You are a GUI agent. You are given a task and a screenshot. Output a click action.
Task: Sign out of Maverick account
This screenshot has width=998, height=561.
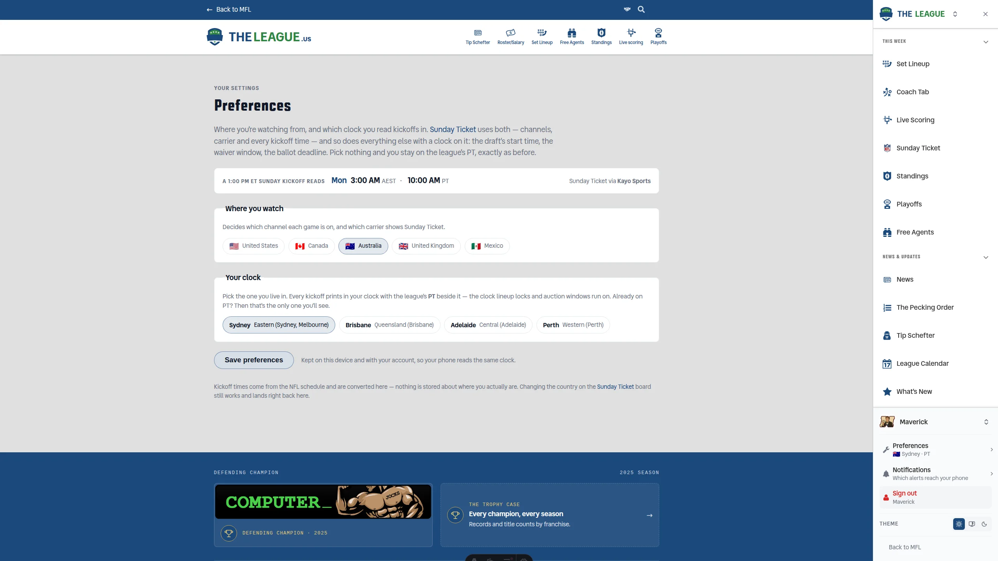coord(935,497)
